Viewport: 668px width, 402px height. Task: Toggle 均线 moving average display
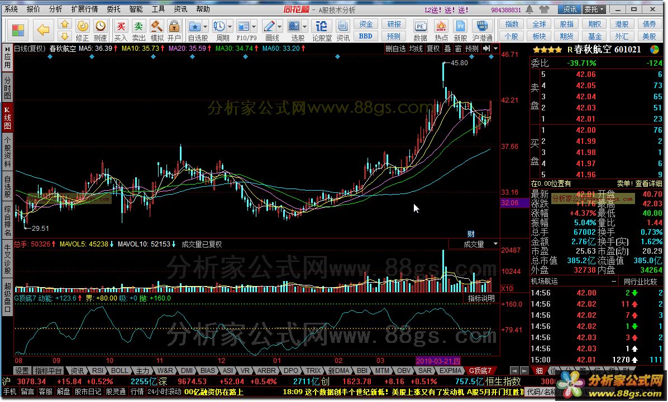[x=416, y=49]
